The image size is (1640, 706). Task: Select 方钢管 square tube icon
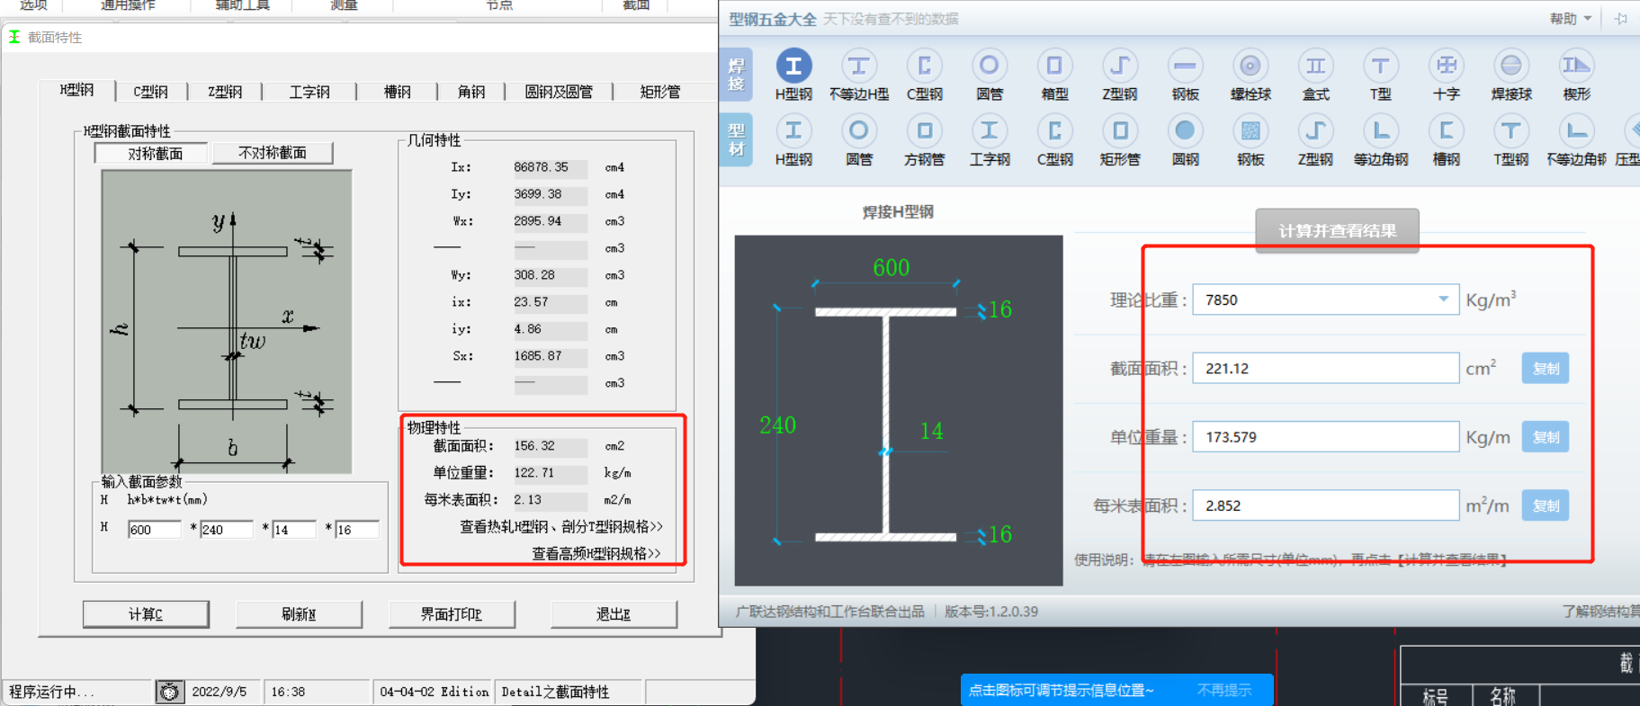[924, 131]
